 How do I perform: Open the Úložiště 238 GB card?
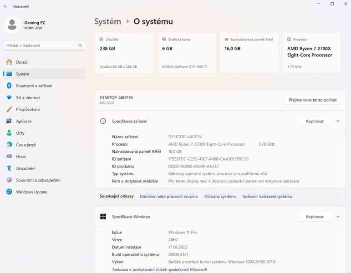pos(124,53)
